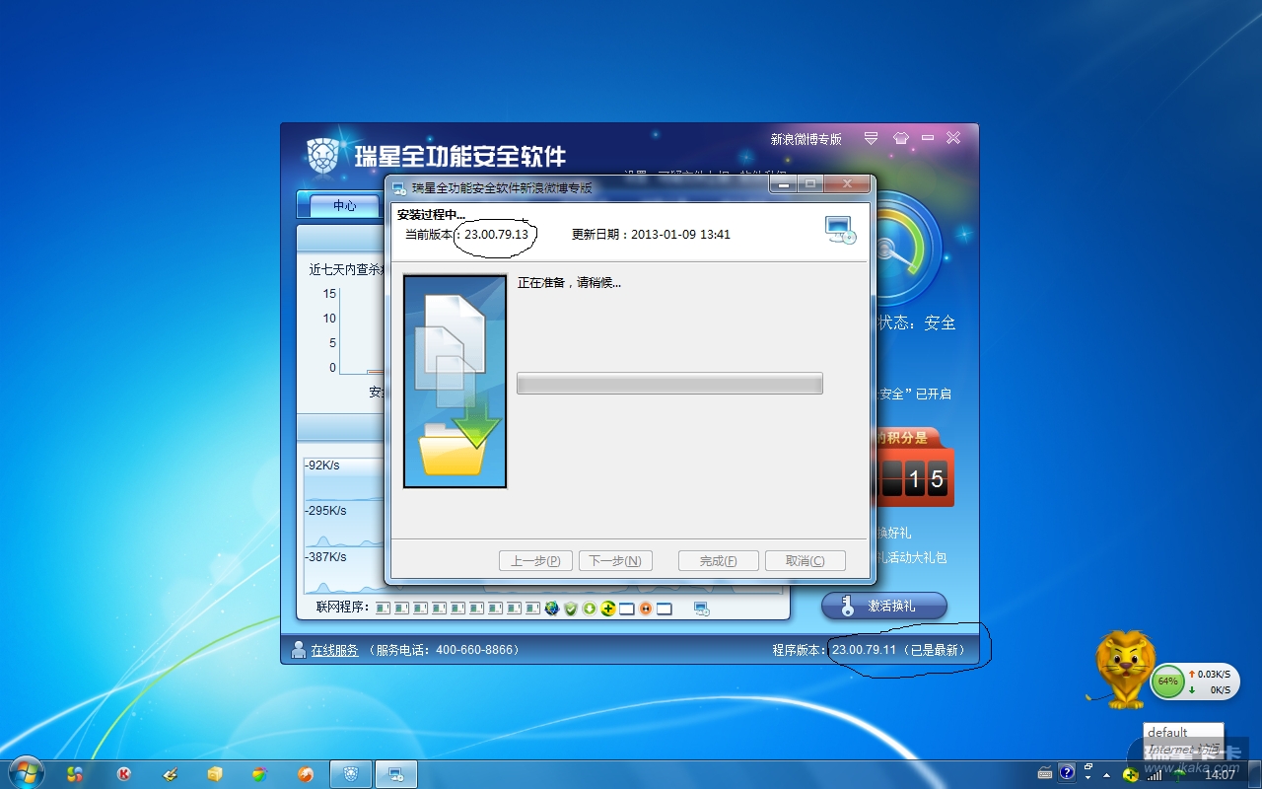
Task: Click the four-color pinwheel taskbar icon
Action: coord(75,774)
